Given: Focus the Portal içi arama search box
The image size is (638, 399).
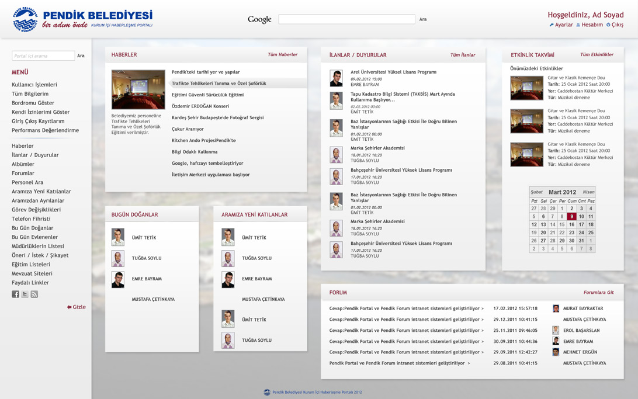Looking at the screenshot, I should pos(43,56).
